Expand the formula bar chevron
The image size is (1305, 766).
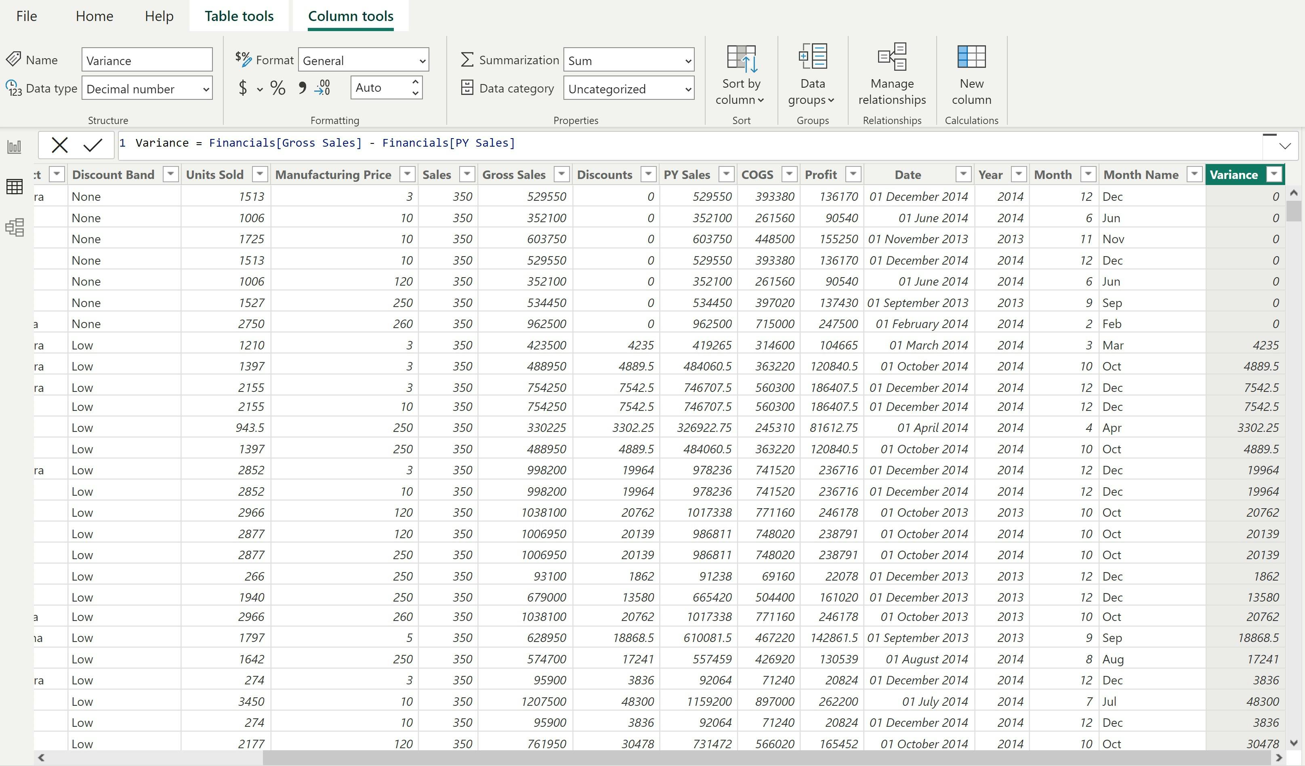point(1284,146)
